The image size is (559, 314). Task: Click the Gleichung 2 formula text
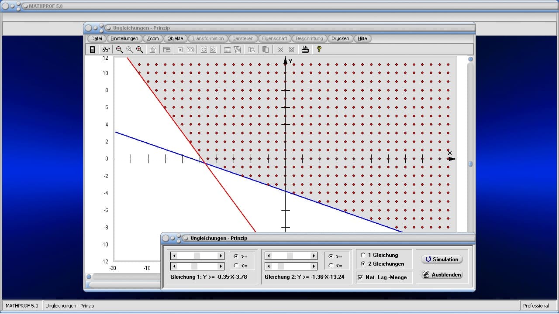tap(304, 277)
